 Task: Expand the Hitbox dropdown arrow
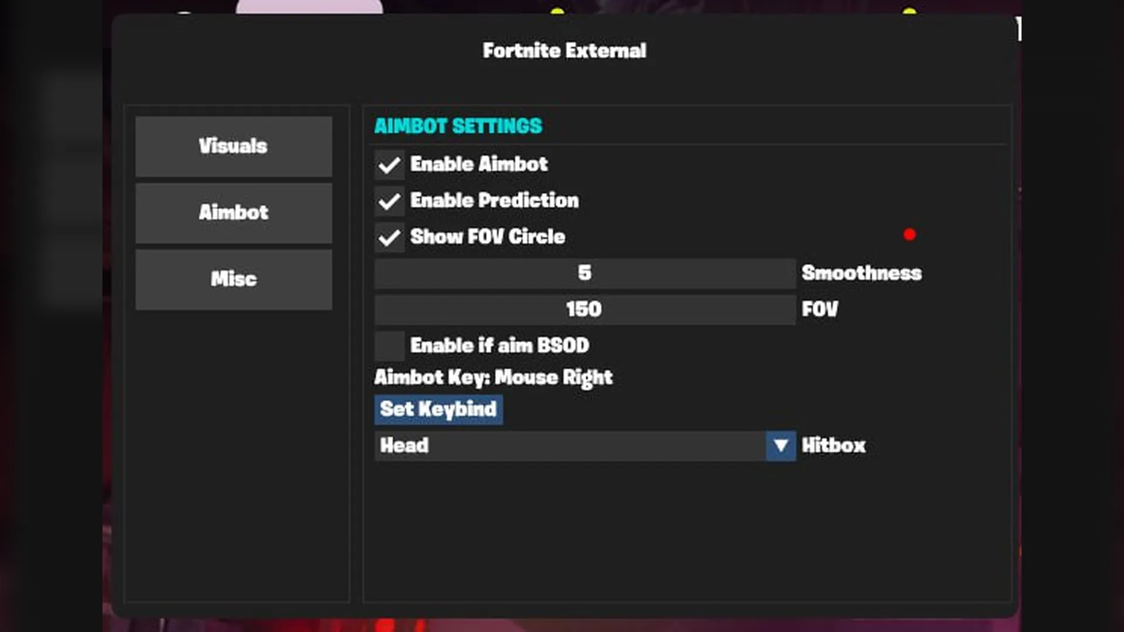780,446
